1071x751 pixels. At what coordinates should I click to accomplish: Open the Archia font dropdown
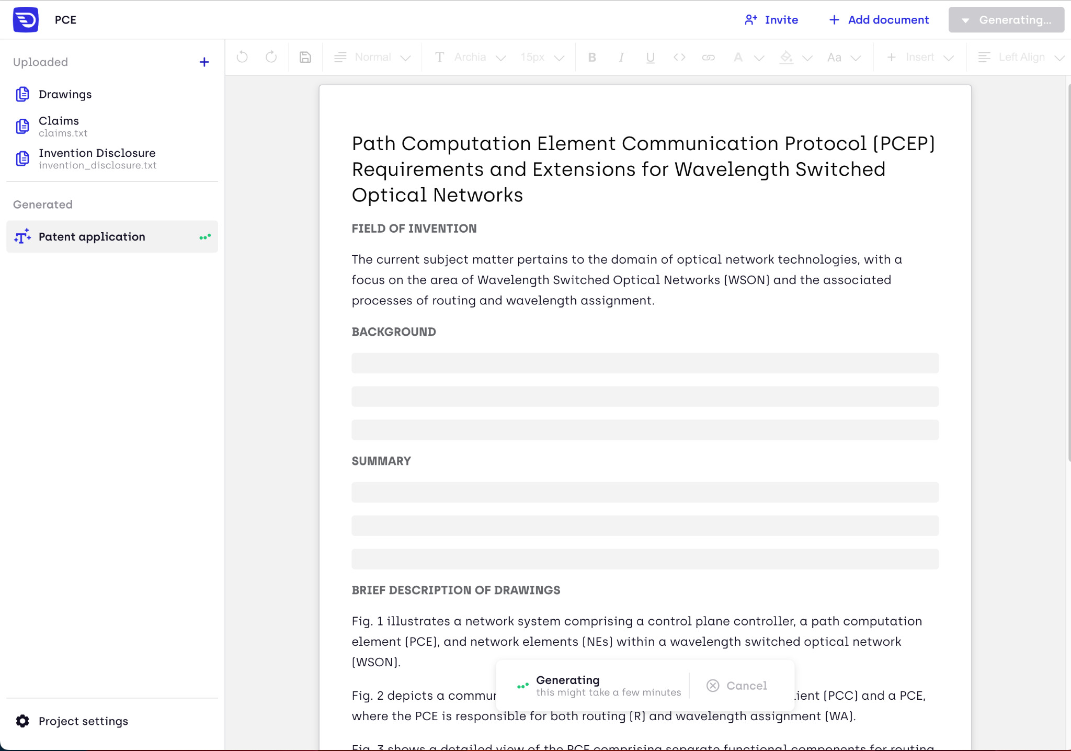[x=470, y=58]
